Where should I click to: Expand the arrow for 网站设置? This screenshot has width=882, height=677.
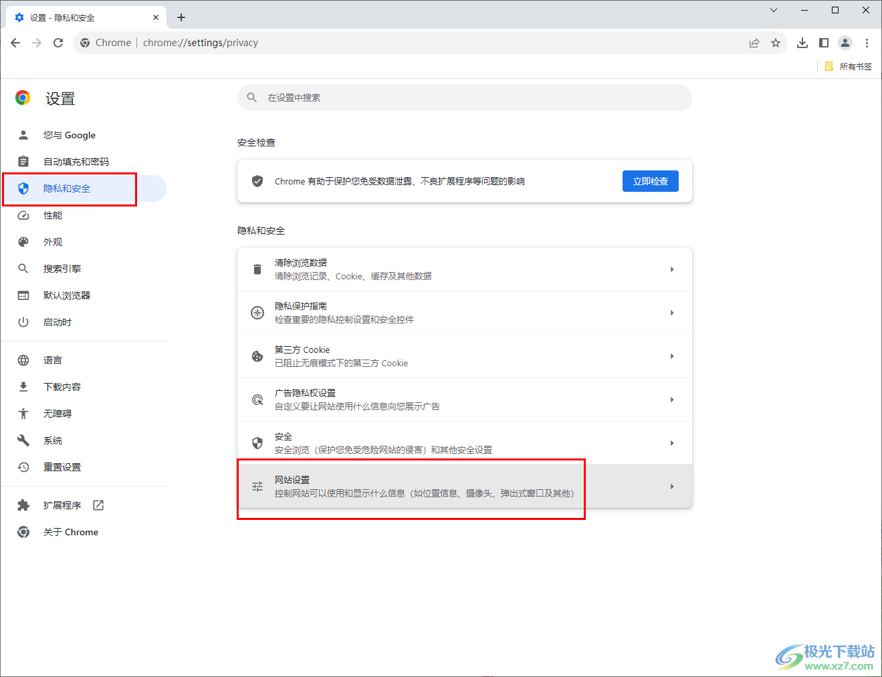(672, 487)
